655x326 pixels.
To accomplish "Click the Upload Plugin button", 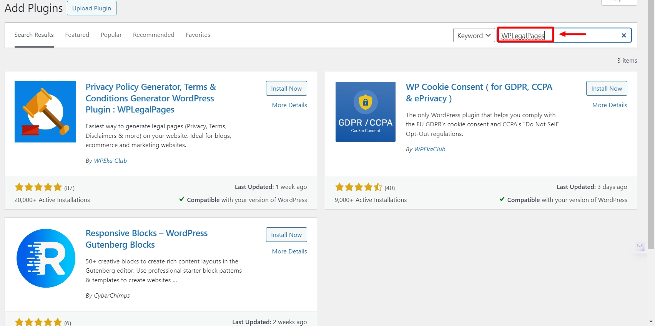I will pos(91,8).
